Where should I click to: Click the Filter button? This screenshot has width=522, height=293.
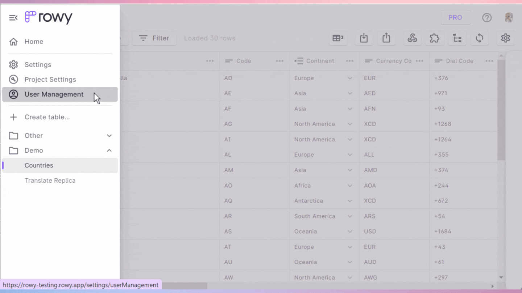tap(154, 38)
